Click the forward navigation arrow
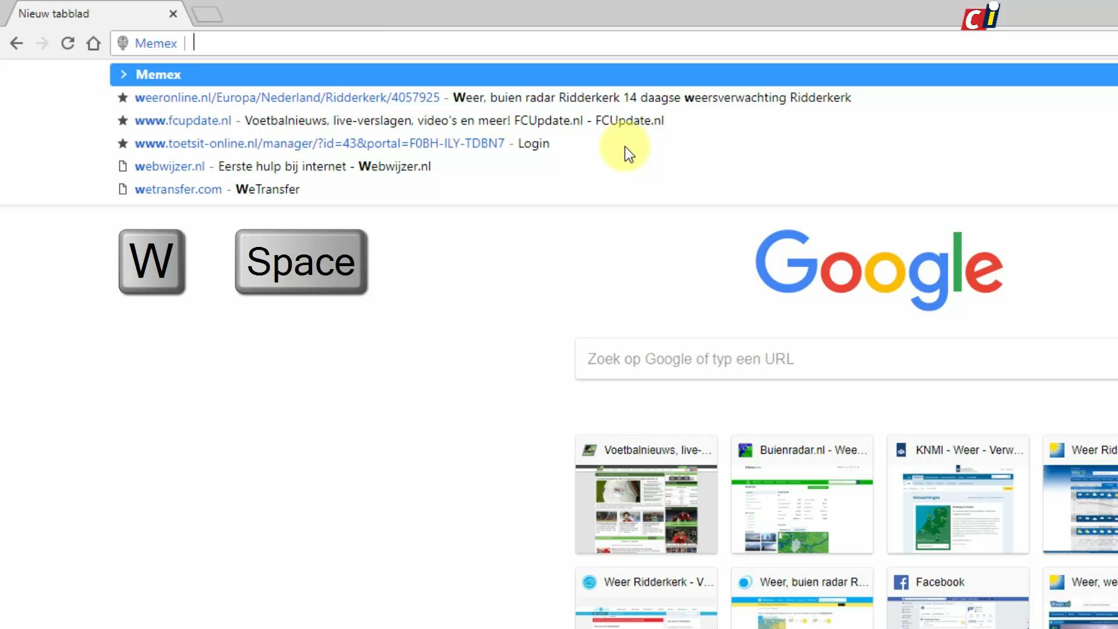 point(42,43)
